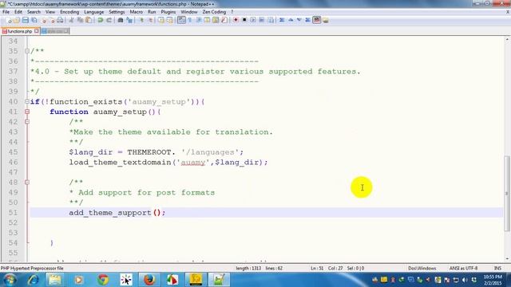511x287 pixels.
Task: Click the INS indicator in status bar
Action: coord(497,268)
